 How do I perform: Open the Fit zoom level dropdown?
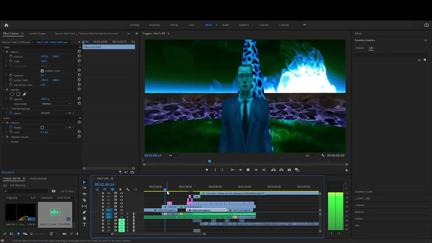click(175, 156)
